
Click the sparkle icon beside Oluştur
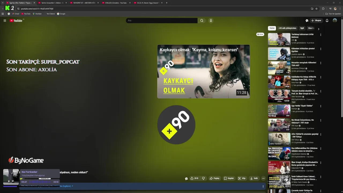click(x=307, y=21)
